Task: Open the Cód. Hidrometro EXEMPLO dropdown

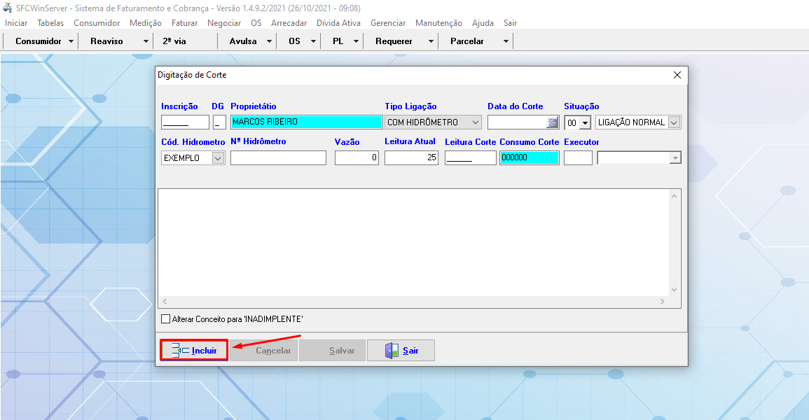Action: tap(218, 158)
